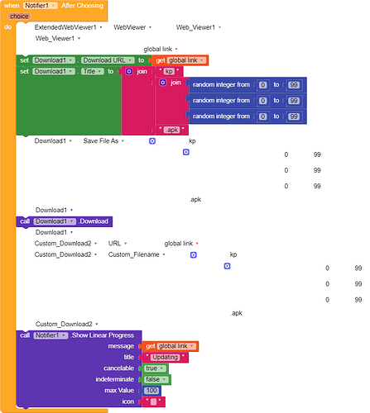This screenshot has width=370, height=413.
Task: Select the After Choosing event label
Action: [x=82, y=6]
